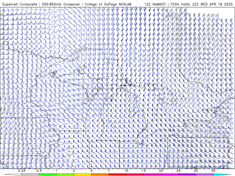Select the purple legend segment 25 to 30

tap(187, 175)
